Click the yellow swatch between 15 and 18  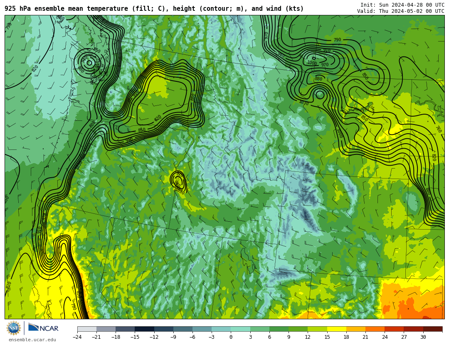point(336,329)
